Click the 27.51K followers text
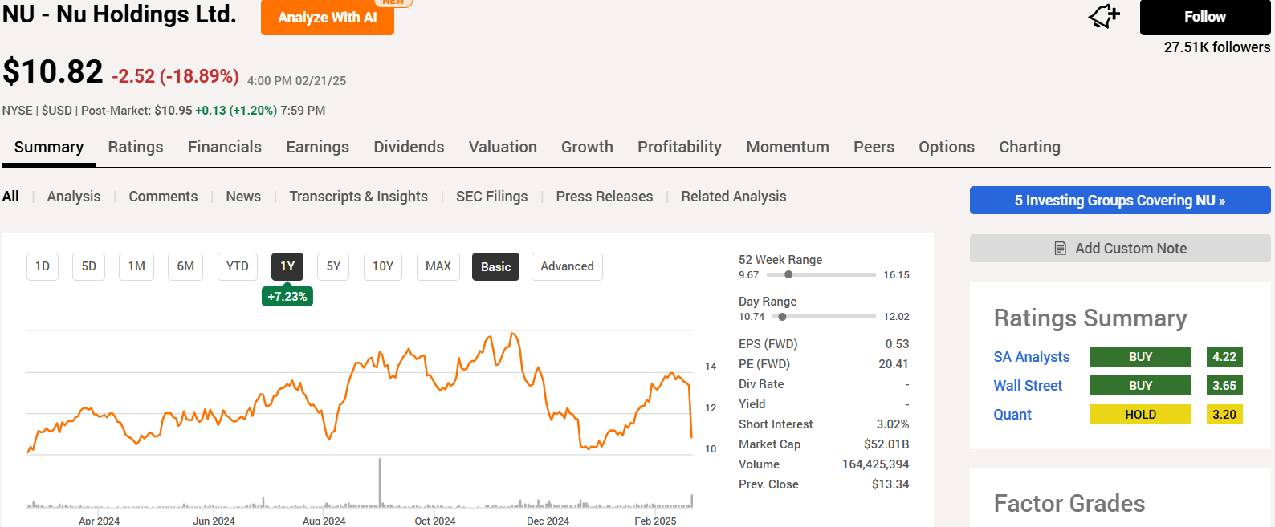 coord(1217,47)
